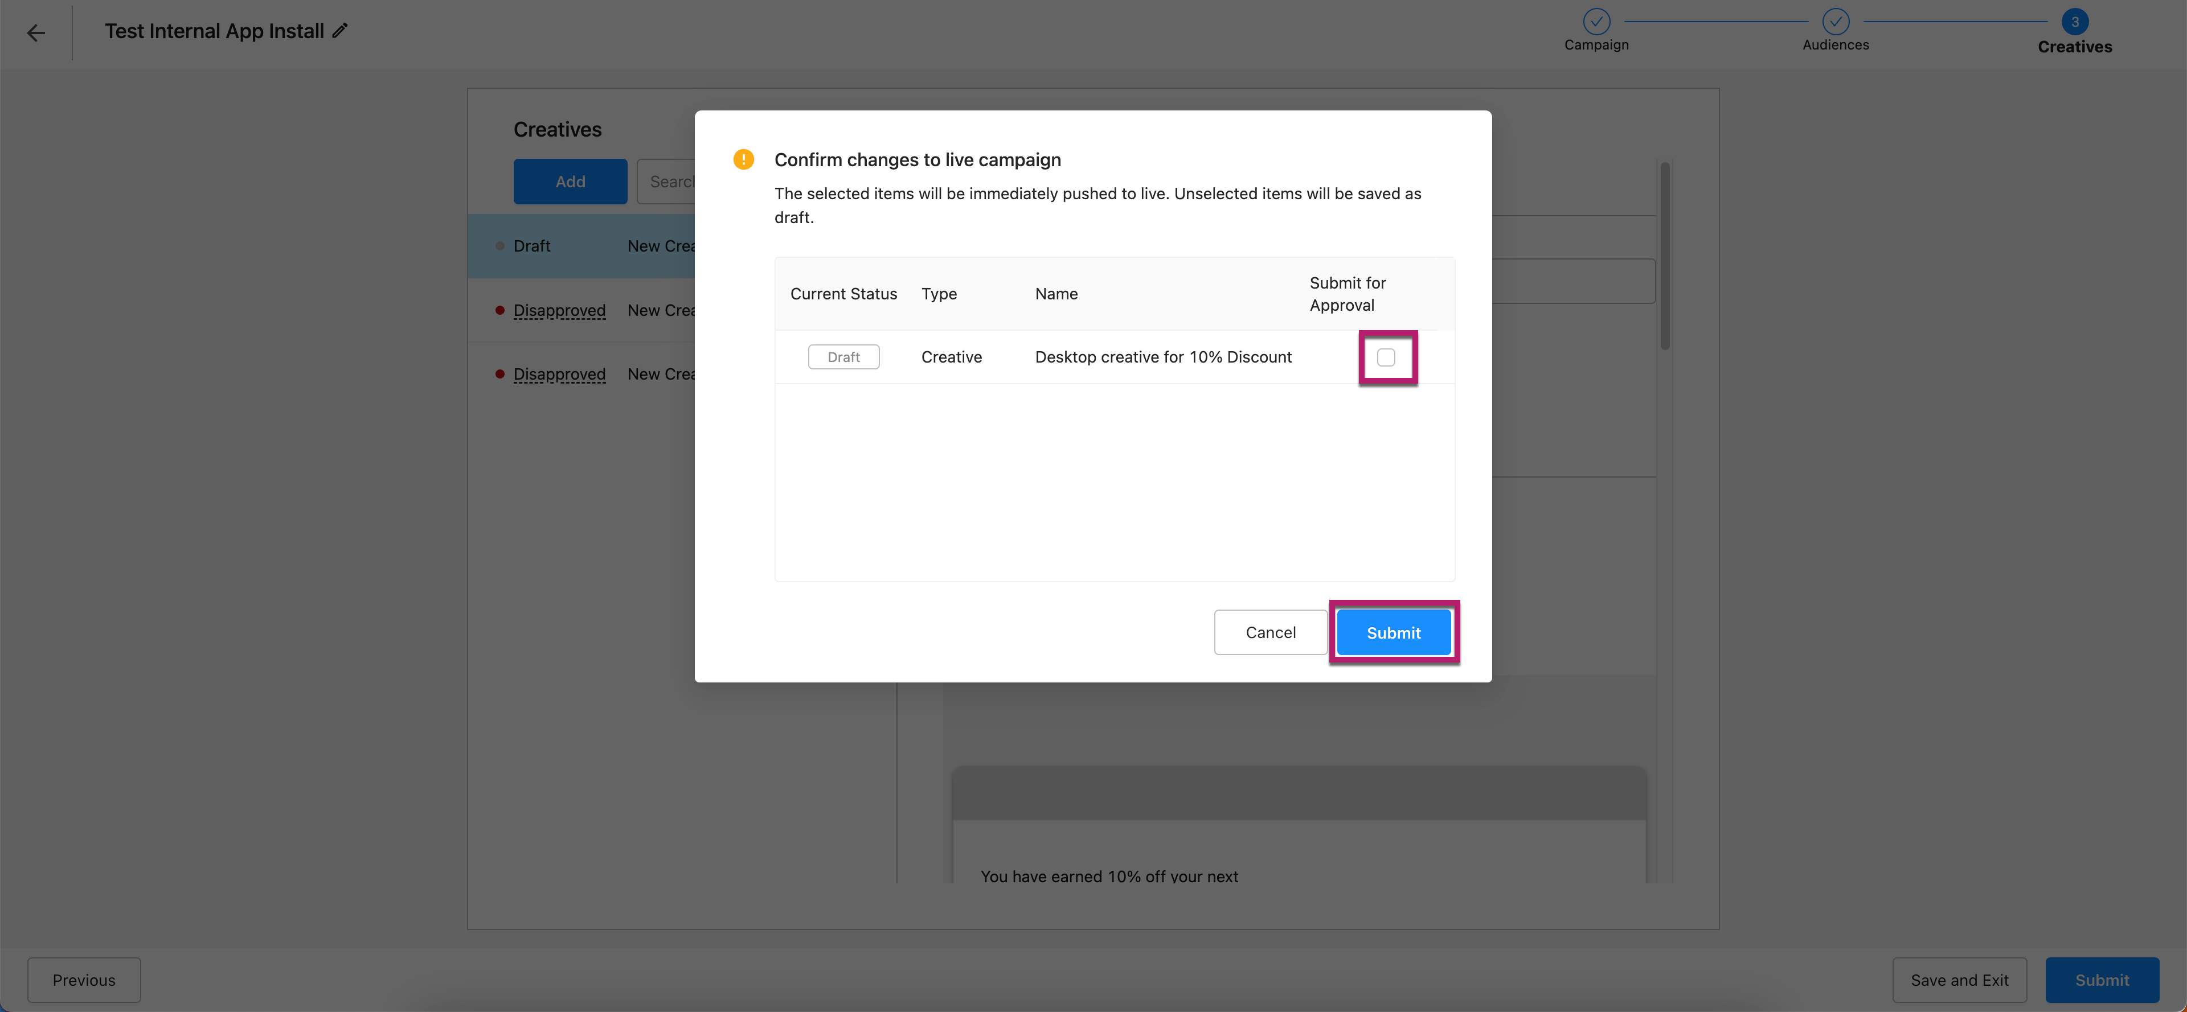Click the Add creative button
The image size is (2187, 1012).
pos(571,182)
